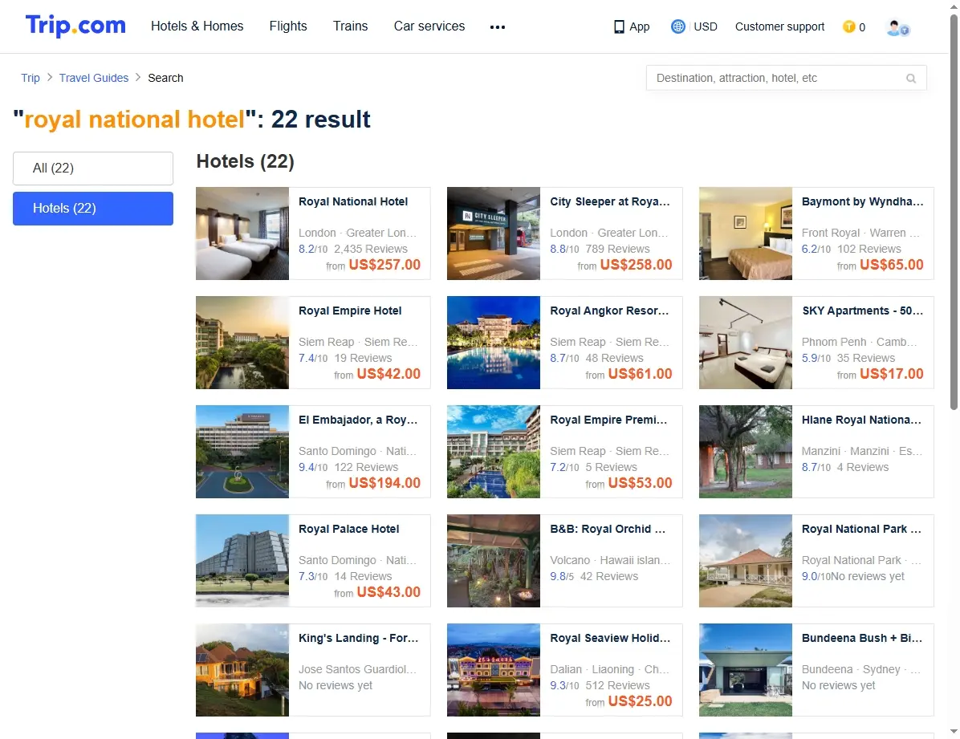This screenshot has width=960, height=739.
Task: Click the Trip.com logo
Action: 75,26
